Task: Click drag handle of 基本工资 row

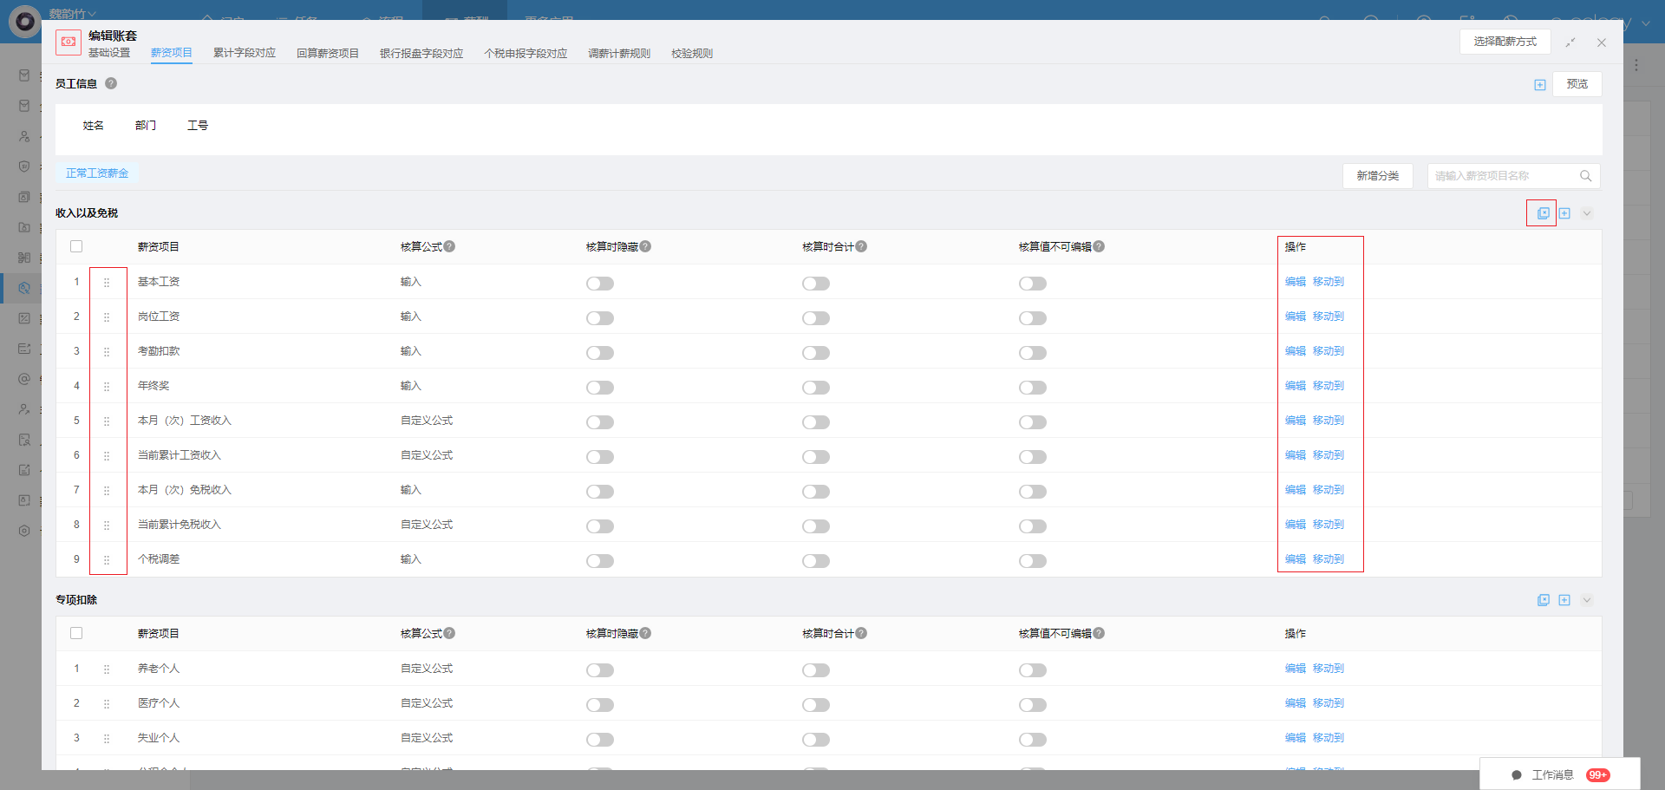Action: (107, 283)
